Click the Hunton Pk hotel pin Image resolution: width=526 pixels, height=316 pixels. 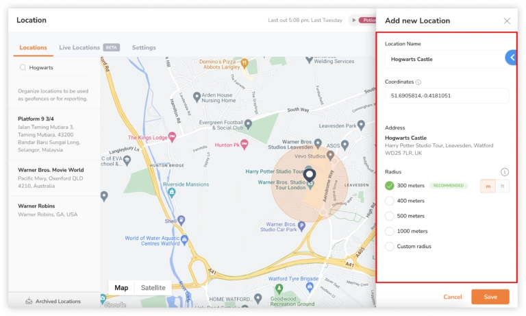coord(245,145)
